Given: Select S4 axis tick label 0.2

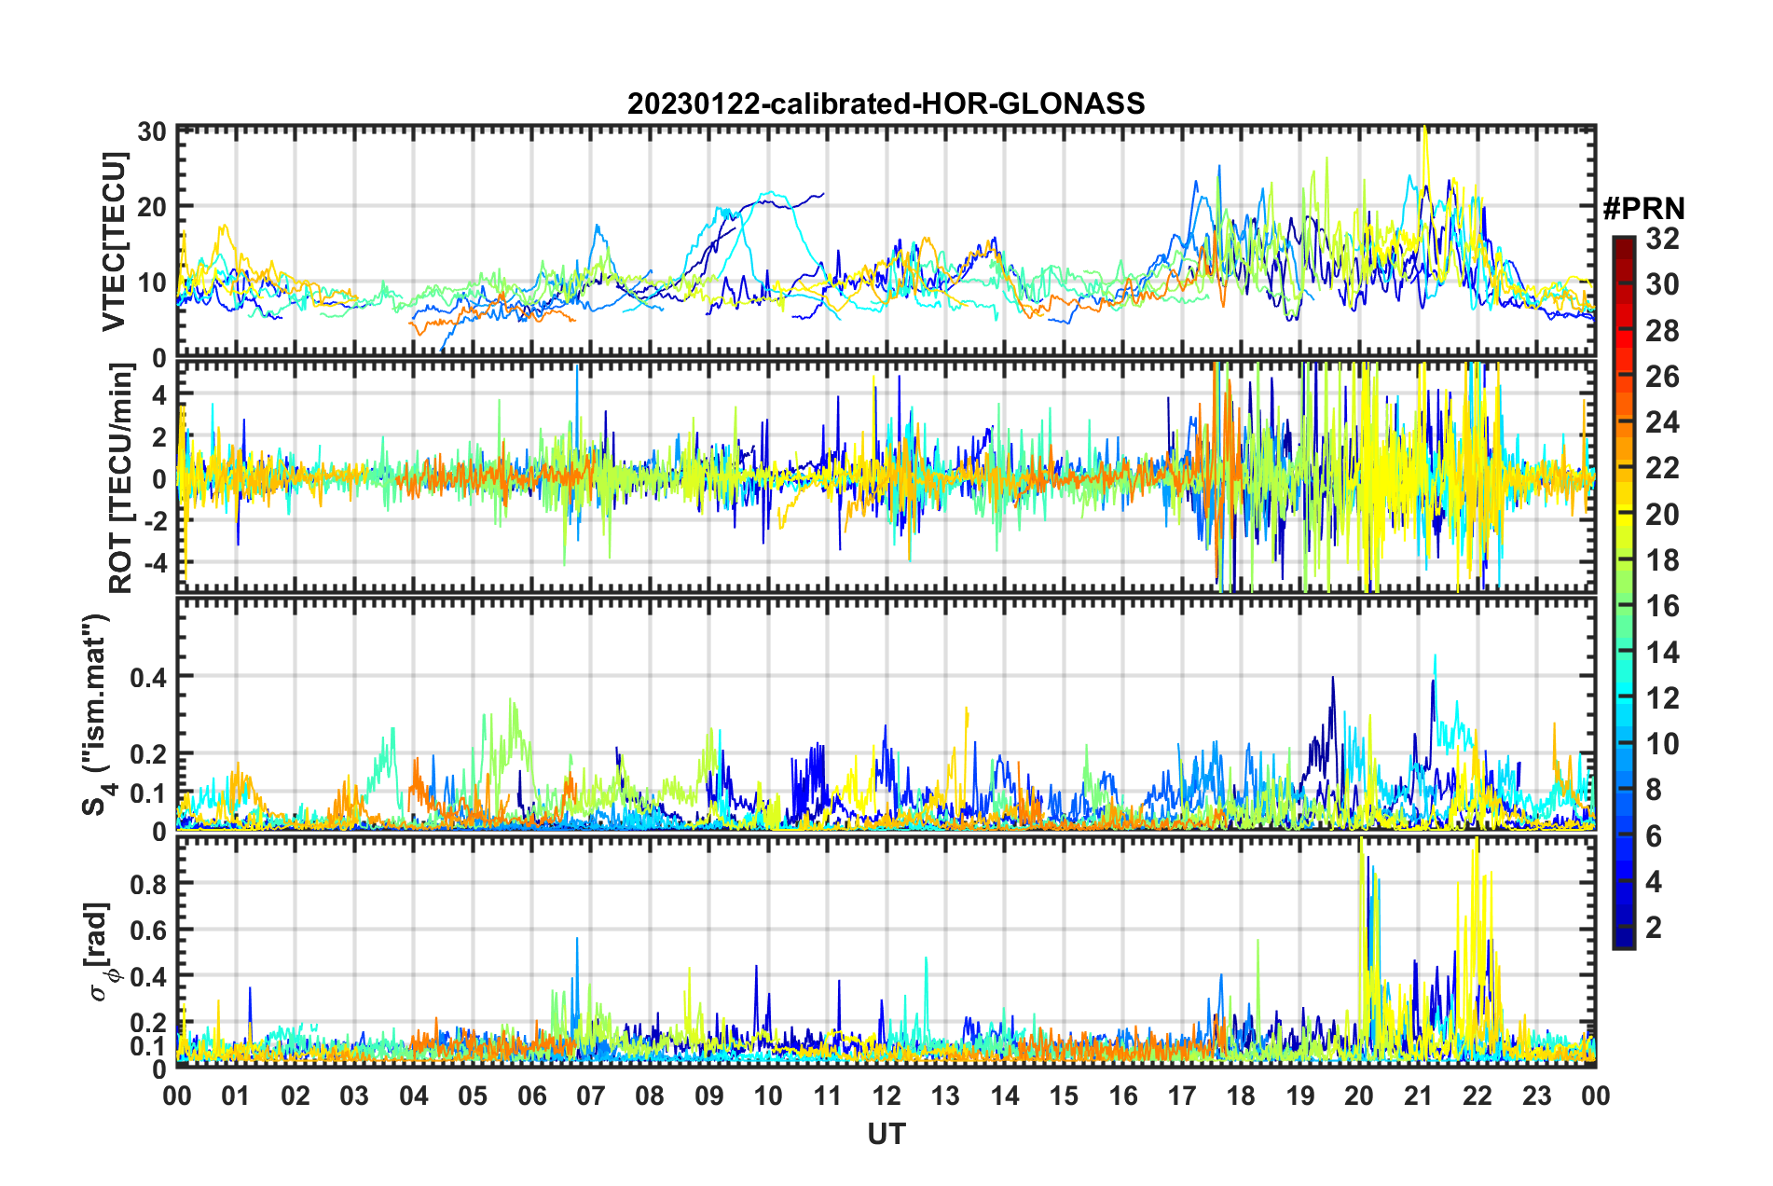Looking at the screenshot, I should pyautogui.click(x=149, y=754).
